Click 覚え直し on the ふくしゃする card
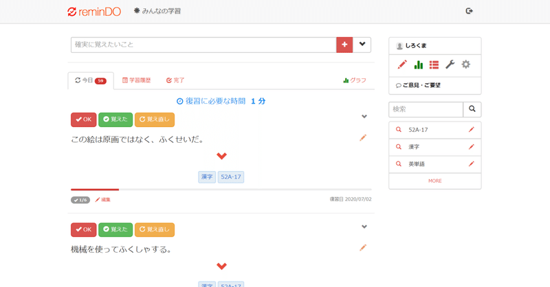The height and width of the screenshot is (287, 550). point(154,230)
